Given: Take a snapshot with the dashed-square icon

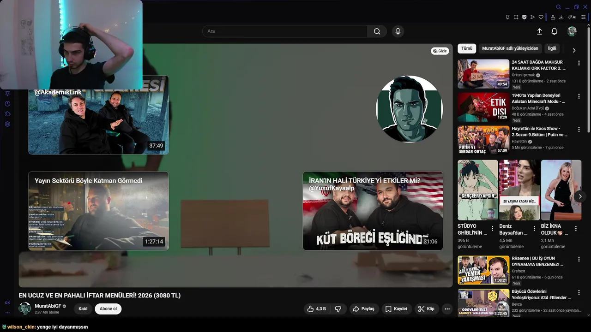Looking at the screenshot, I should pyautogui.click(x=516, y=17).
